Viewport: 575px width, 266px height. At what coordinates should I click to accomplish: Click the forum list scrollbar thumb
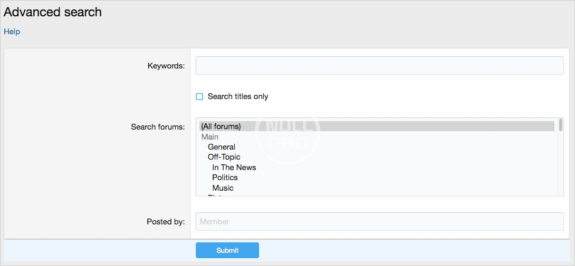point(560,125)
